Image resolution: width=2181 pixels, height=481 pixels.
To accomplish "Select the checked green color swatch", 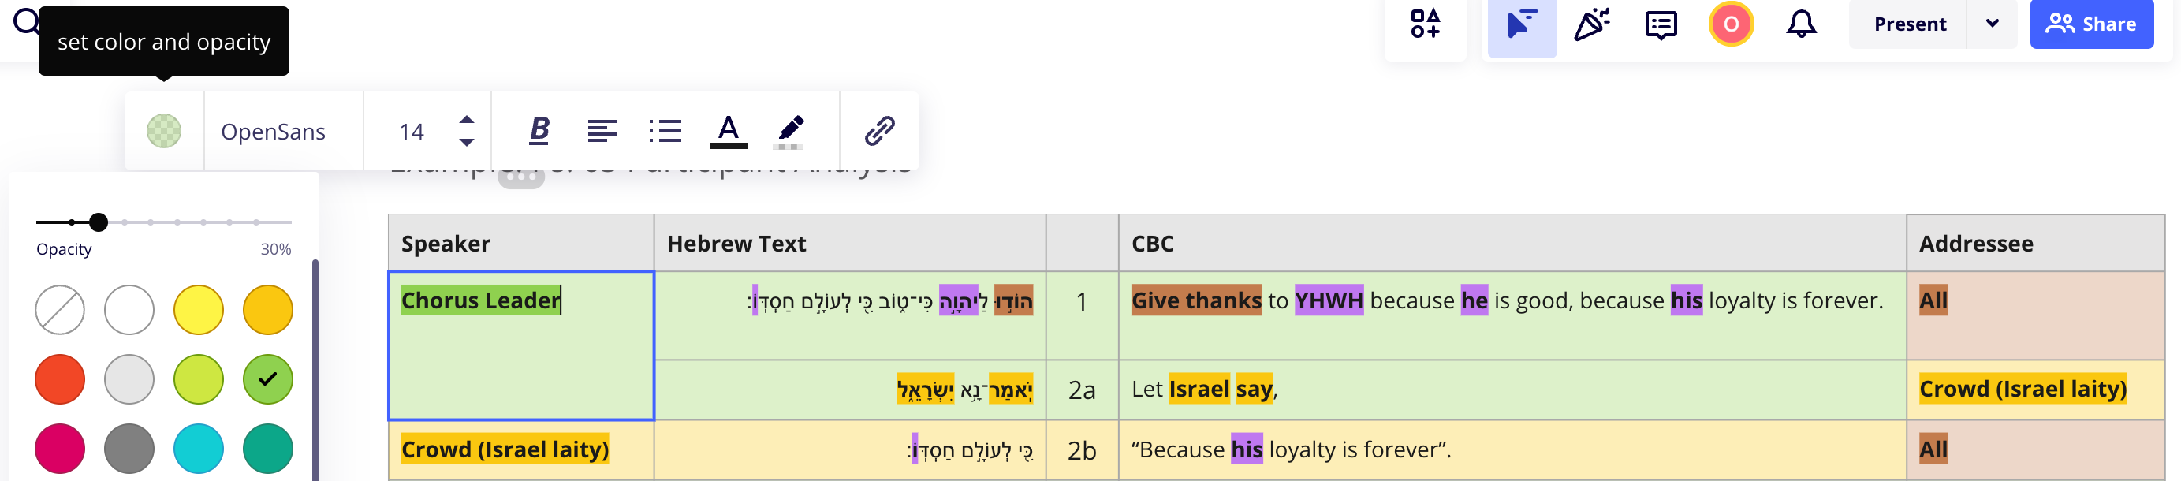I will tap(268, 379).
